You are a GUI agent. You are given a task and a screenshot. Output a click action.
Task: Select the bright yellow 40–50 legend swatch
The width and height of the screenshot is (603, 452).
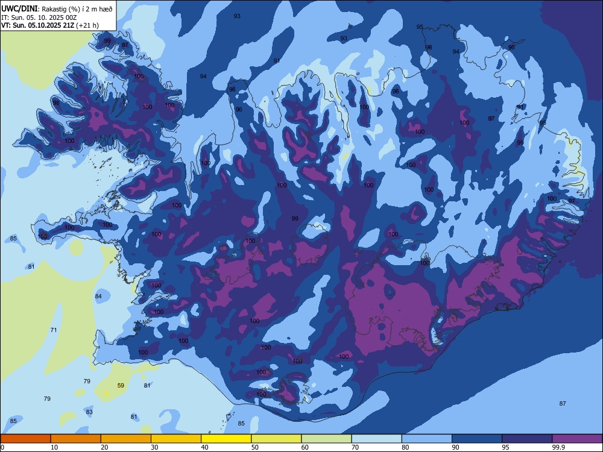point(226,439)
